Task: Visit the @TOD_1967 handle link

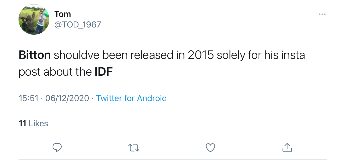Action: tap(78, 24)
